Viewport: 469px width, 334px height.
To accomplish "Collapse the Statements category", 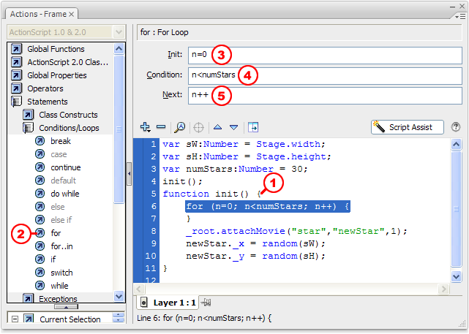I will pos(16,102).
